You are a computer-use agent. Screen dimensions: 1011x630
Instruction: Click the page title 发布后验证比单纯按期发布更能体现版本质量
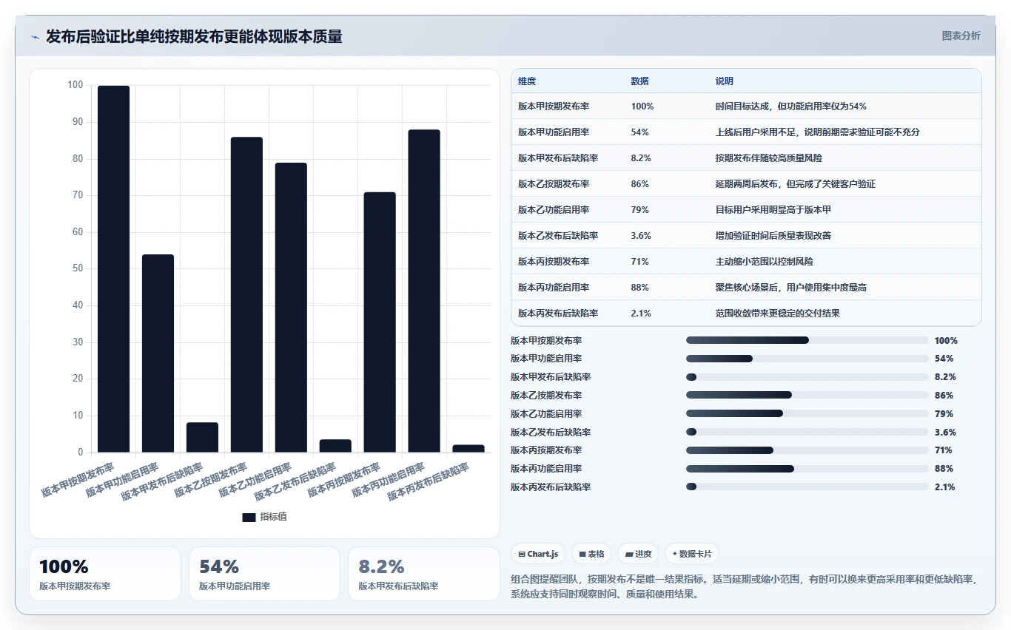[194, 37]
